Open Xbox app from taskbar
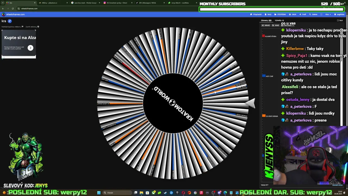Viewport: 348px width, 196px height. coord(154,193)
